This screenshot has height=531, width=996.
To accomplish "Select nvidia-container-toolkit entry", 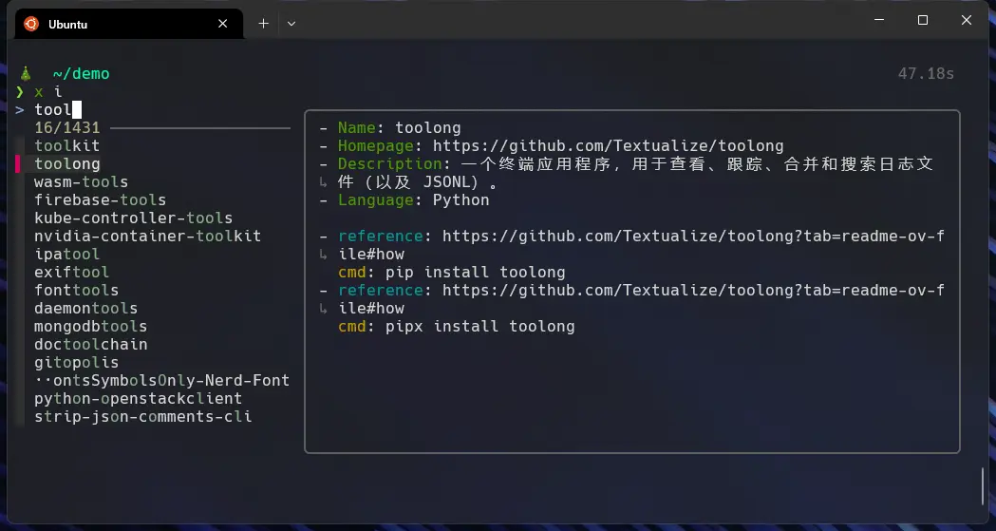I will pyautogui.click(x=148, y=237).
